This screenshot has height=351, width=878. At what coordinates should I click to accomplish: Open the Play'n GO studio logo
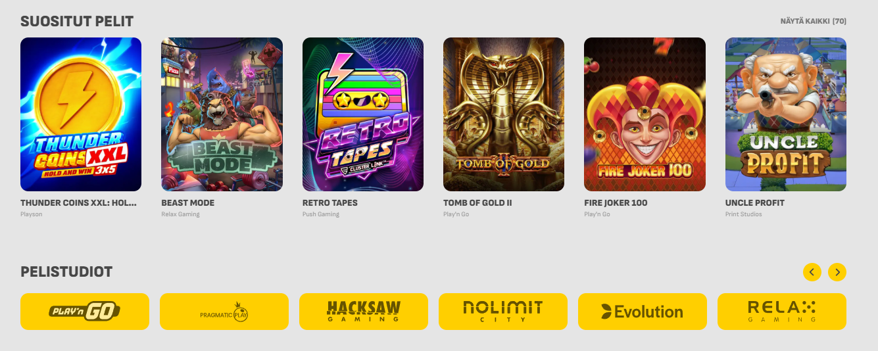tap(85, 312)
